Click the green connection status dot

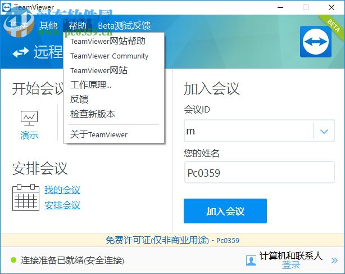coord(13,260)
